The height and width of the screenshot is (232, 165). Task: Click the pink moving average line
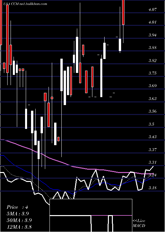[77, 167]
